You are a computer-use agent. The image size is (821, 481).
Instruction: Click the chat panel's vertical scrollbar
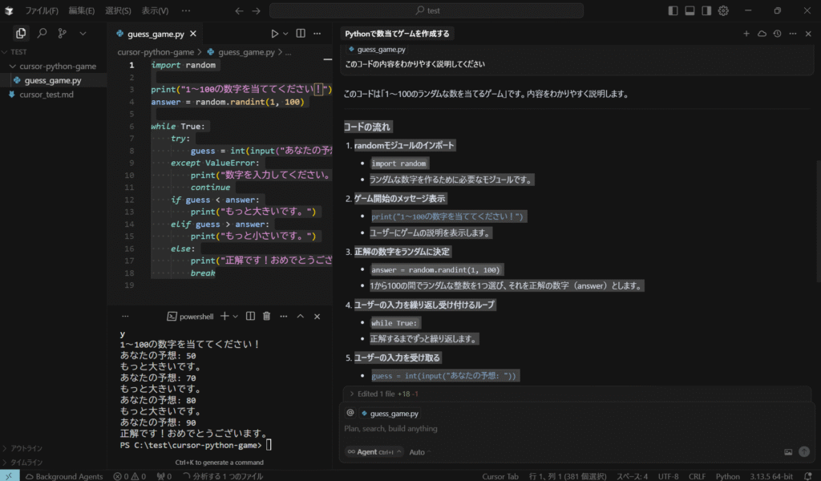[818, 221]
